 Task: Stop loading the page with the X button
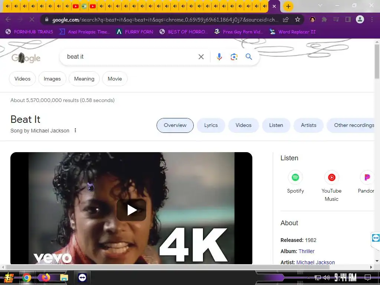pyautogui.click(x=32, y=19)
